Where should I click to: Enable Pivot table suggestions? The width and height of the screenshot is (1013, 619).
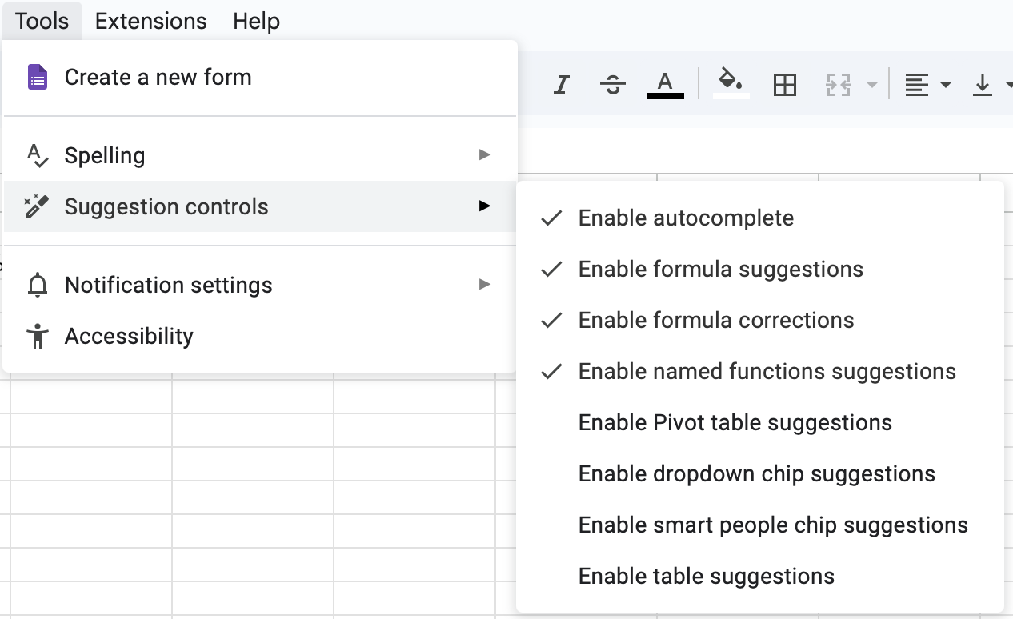[735, 422]
